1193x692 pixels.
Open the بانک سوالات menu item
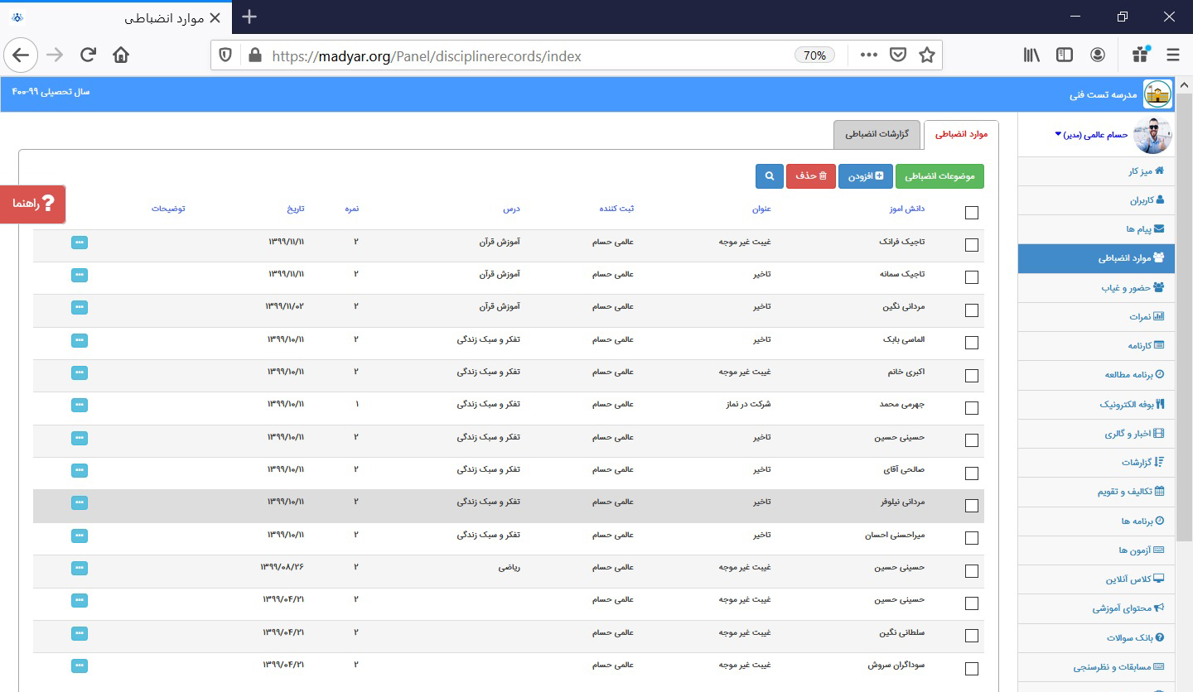pyautogui.click(x=1097, y=638)
